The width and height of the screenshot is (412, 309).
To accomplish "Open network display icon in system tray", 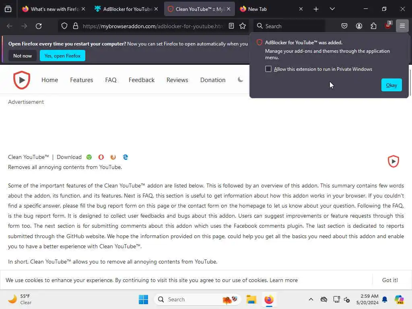I will coord(336,299).
